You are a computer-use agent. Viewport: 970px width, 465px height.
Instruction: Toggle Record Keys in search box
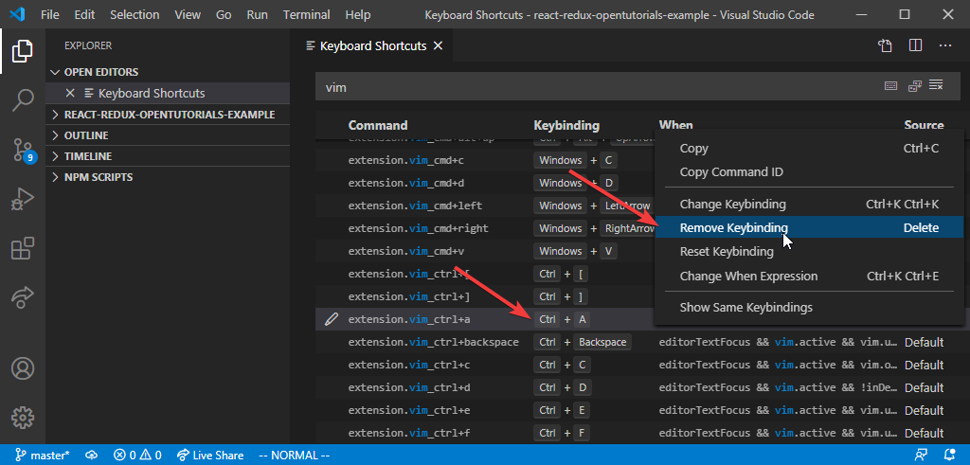click(890, 86)
